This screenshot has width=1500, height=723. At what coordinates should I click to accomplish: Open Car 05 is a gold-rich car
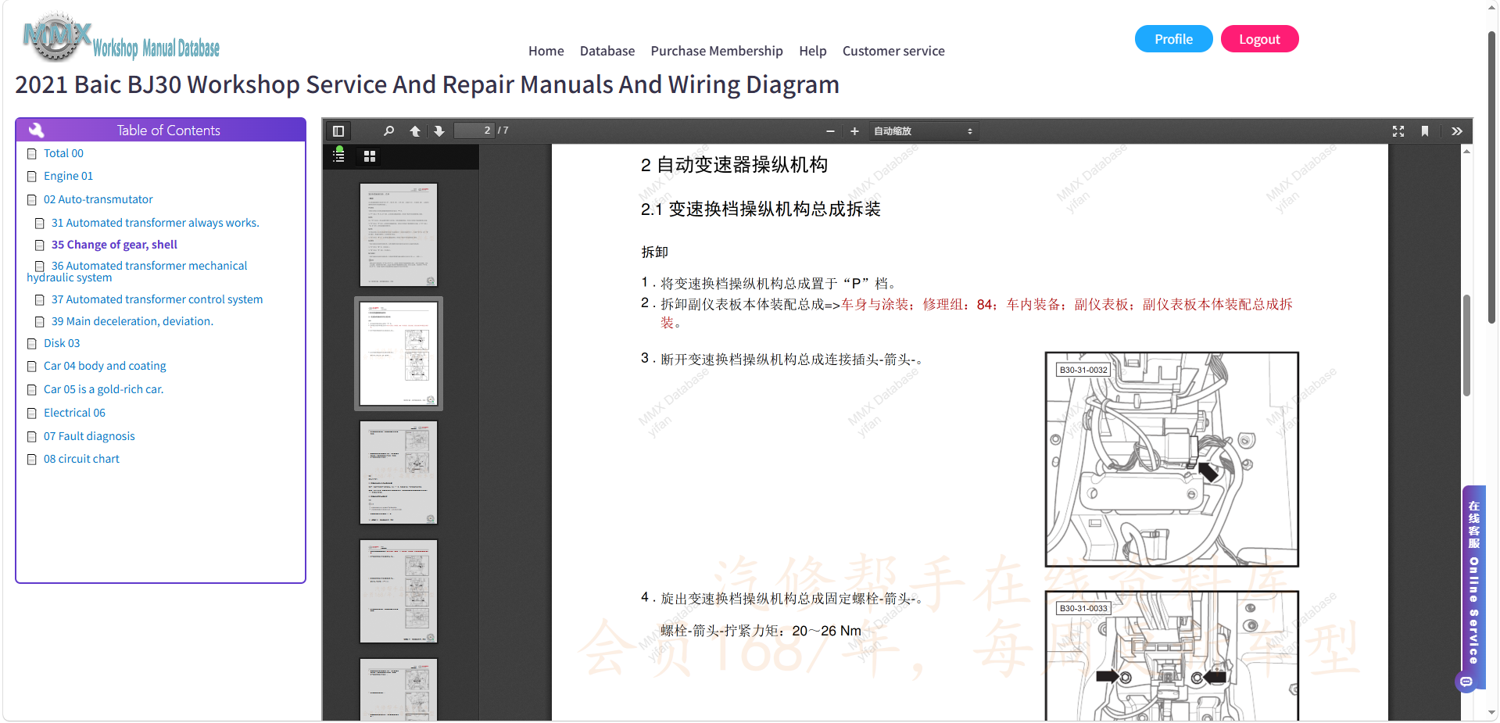pyautogui.click(x=103, y=389)
